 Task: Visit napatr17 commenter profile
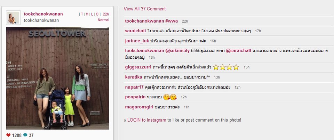pos(134,87)
